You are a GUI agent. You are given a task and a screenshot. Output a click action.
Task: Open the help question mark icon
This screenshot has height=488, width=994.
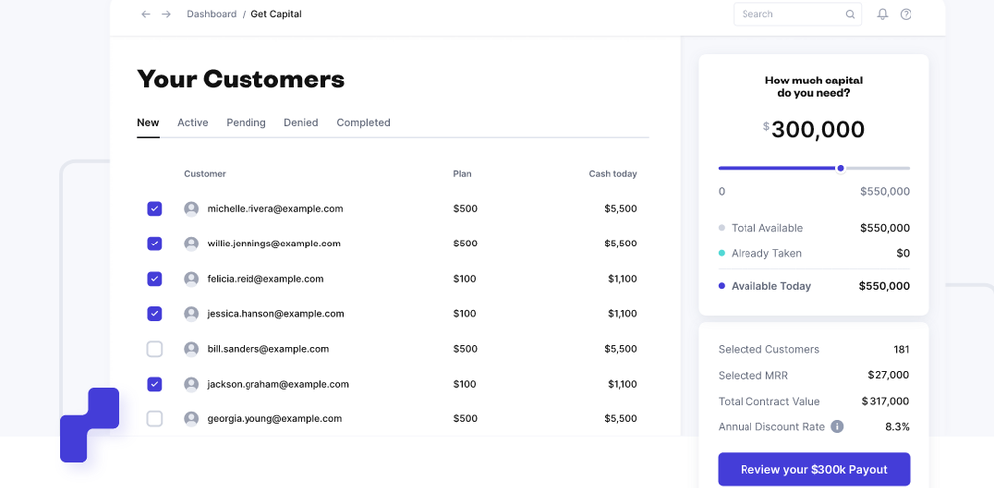pyautogui.click(x=906, y=14)
